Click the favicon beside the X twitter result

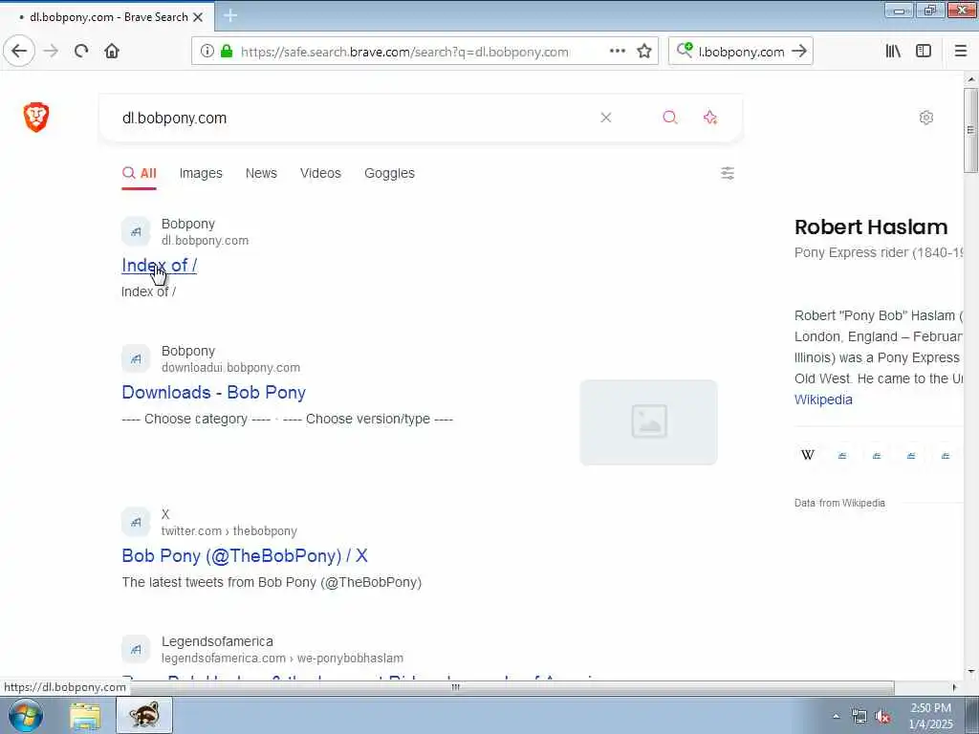click(x=136, y=523)
